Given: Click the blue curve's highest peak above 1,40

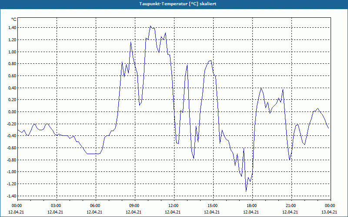Looking at the screenshot, I should pyautogui.click(x=151, y=26).
